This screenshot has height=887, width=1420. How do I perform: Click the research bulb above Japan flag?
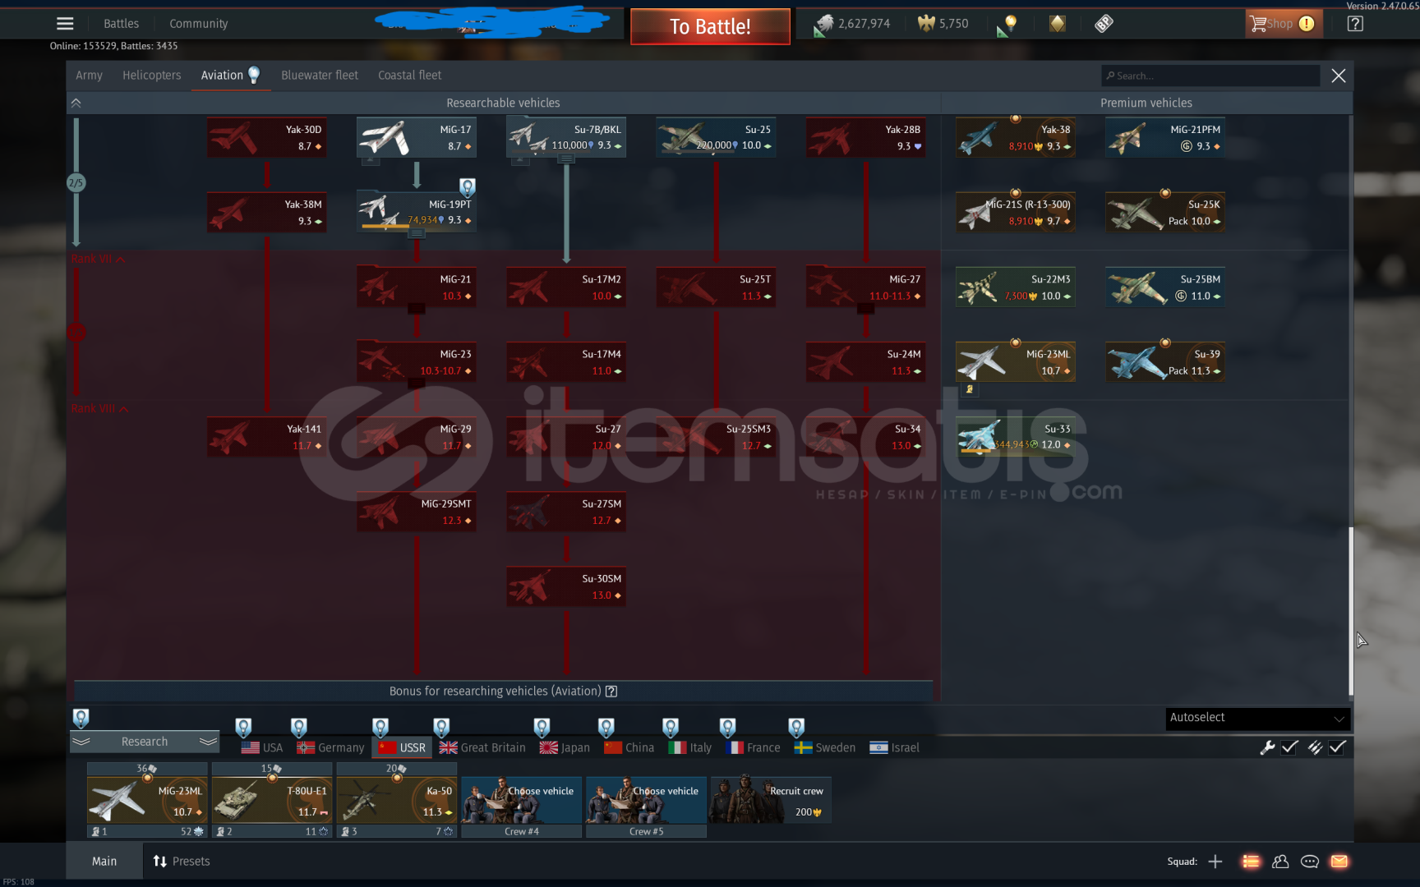pos(542,727)
